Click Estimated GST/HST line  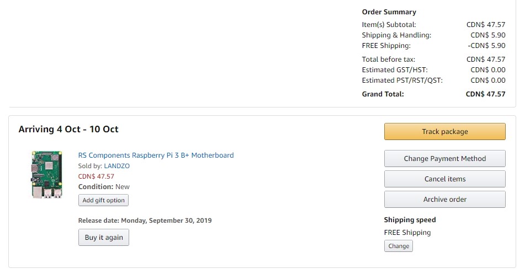(x=434, y=70)
